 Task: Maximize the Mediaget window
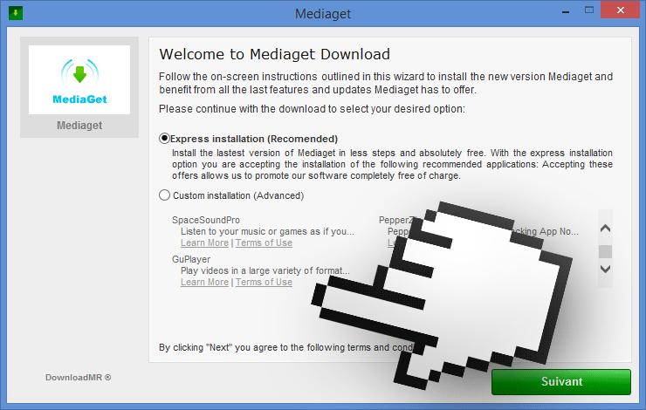(589, 10)
